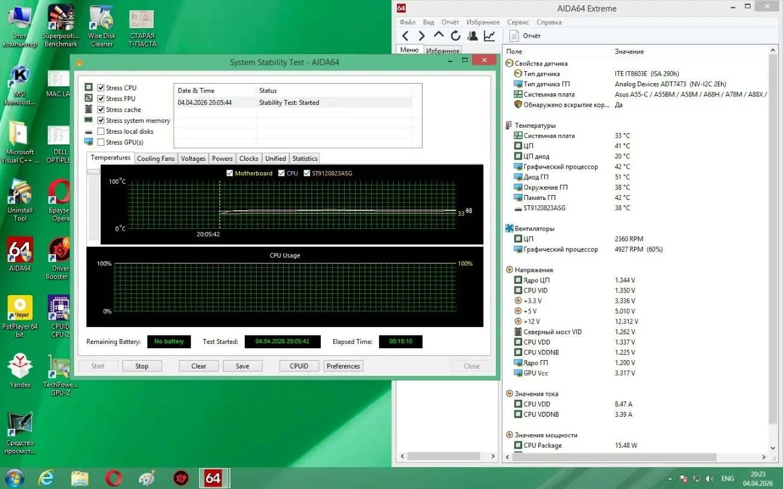This screenshot has width=783, height=489.
Task: Select the graph chart icon in AIDA64 toolbar
Action: point(489,36)
